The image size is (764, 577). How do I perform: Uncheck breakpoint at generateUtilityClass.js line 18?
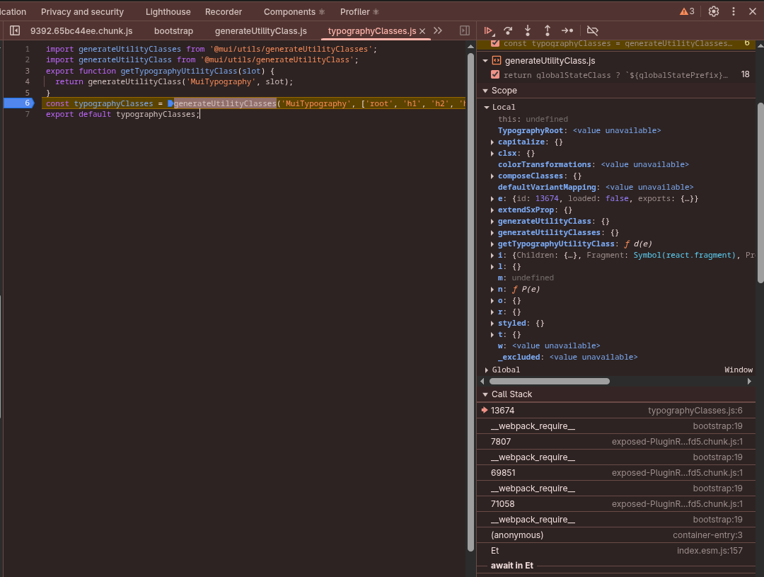495,74
